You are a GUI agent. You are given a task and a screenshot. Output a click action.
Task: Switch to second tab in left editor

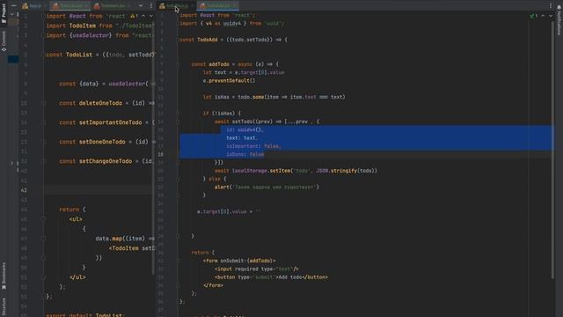pos(70,6)
